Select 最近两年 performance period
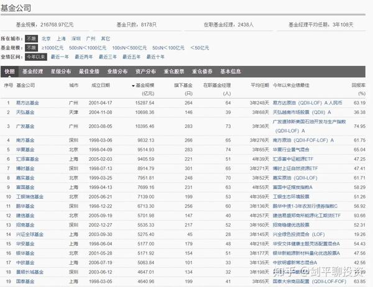 [84, 57]
